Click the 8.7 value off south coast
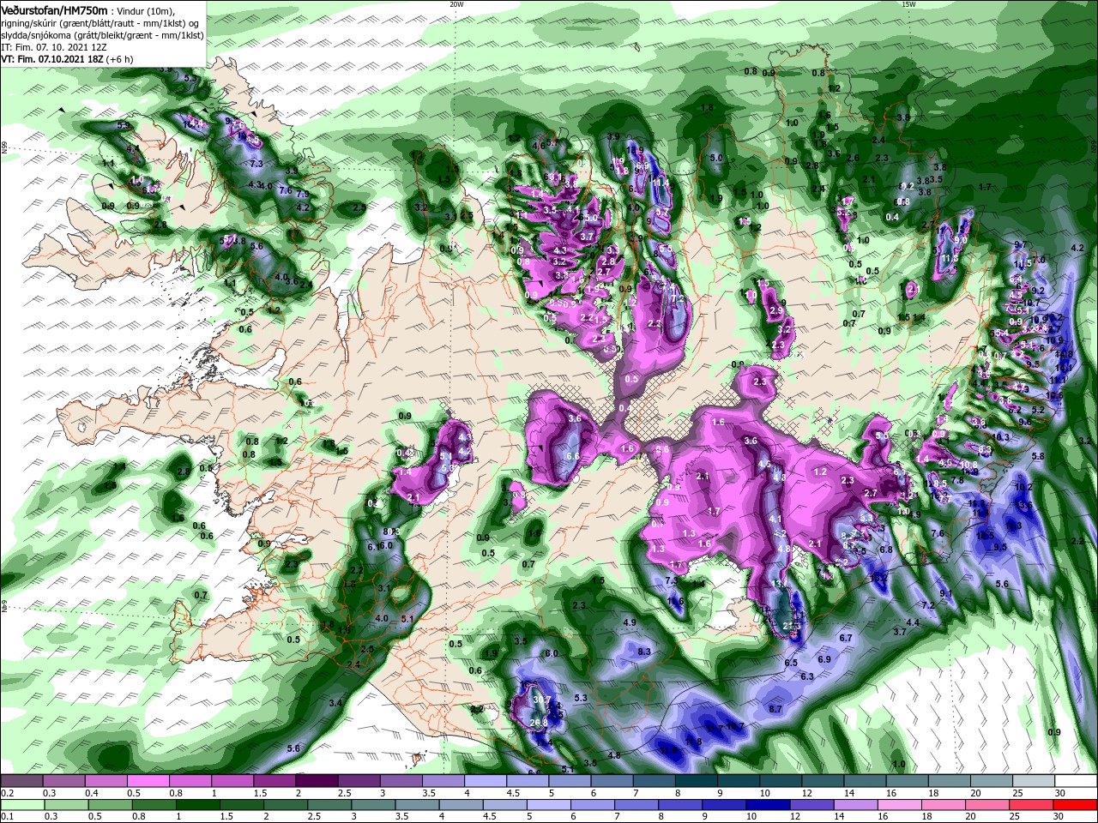Screen dimensions: 1098x823 [x=775, y=709]
